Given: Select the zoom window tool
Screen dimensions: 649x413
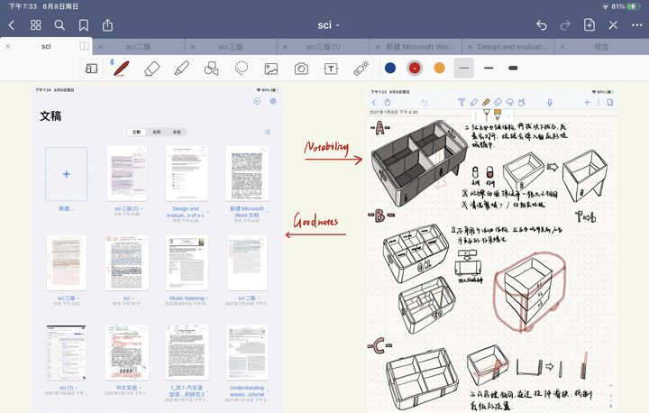Looking at the screenshot, I should 91,69.
